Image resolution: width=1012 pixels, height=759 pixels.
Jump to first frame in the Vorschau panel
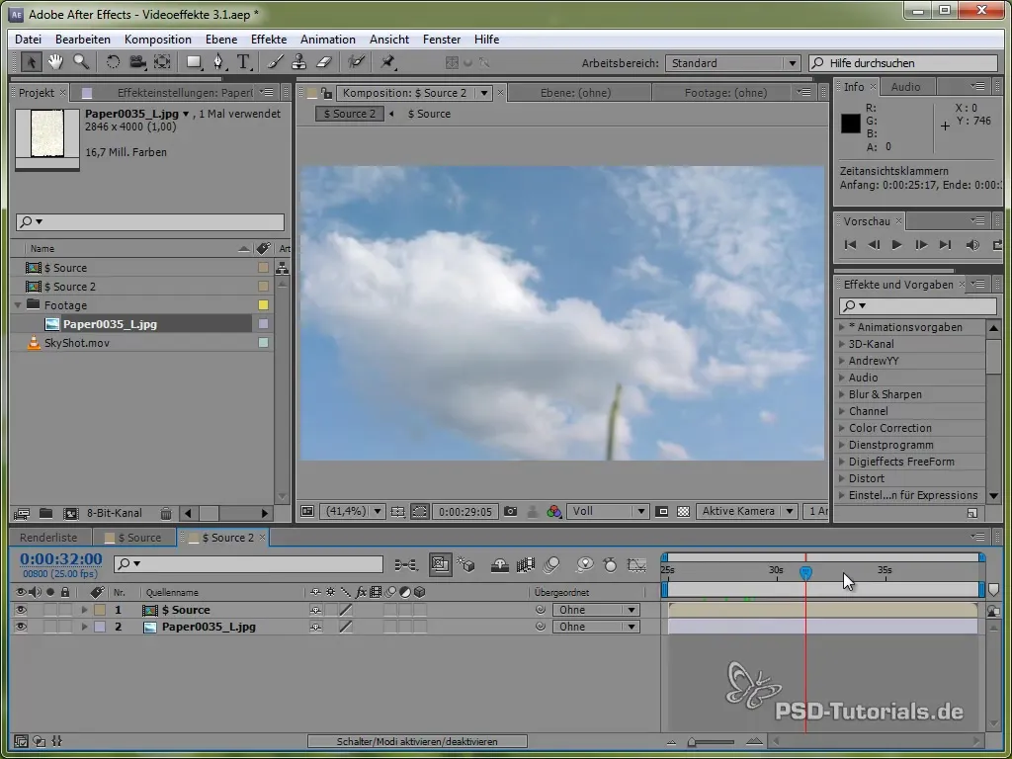click(x=850, y=245)
